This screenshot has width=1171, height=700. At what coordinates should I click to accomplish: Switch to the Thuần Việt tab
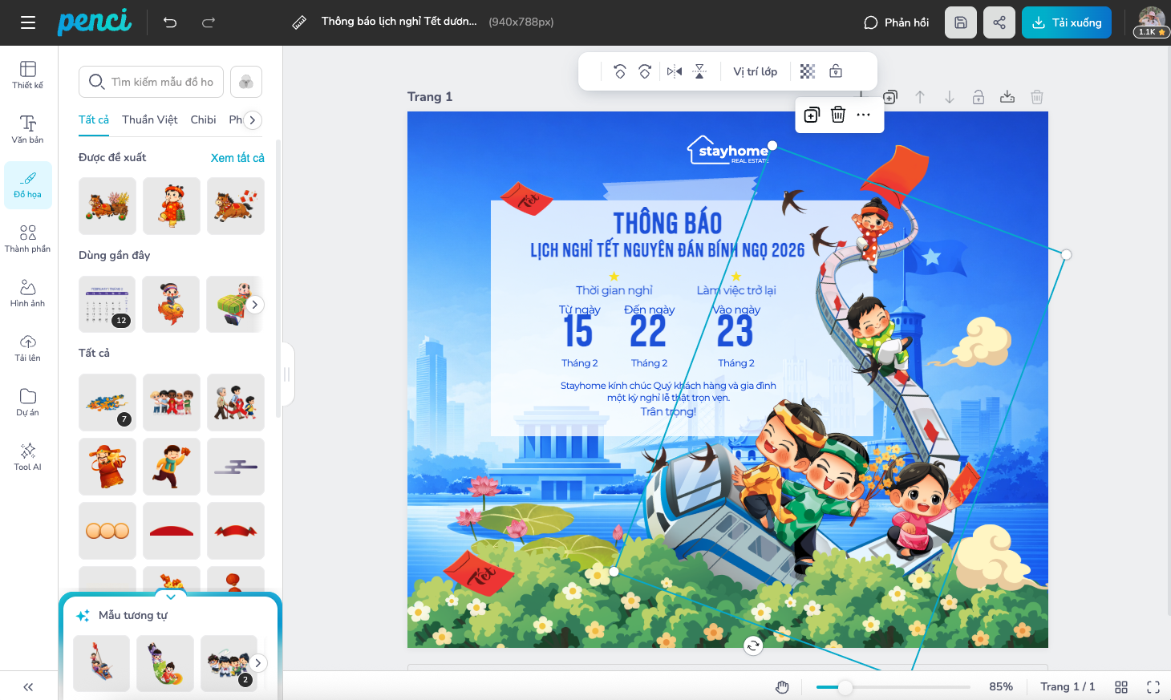pos(150,119)
